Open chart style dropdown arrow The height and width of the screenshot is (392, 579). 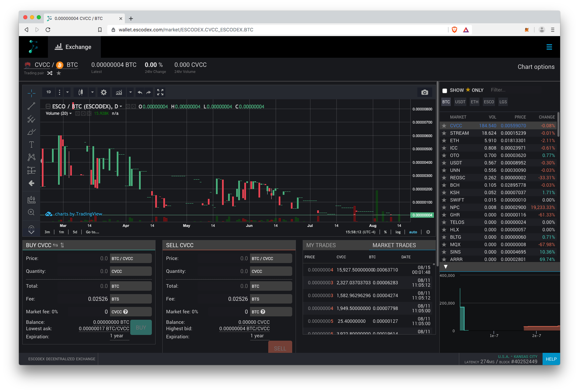92,92
